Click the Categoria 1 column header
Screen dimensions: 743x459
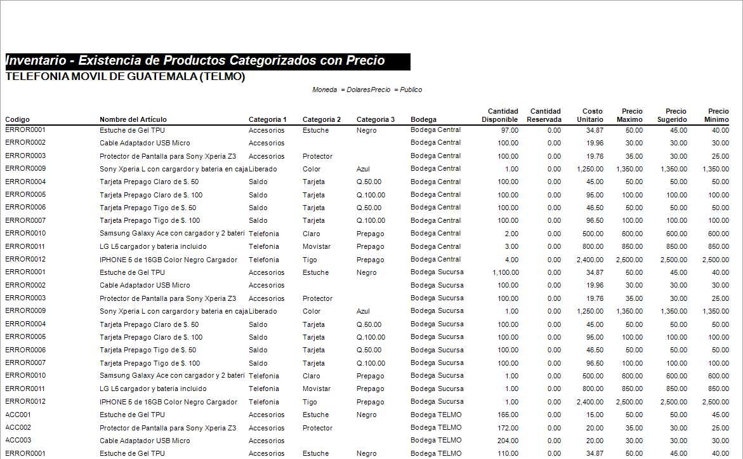pos(267,119)
